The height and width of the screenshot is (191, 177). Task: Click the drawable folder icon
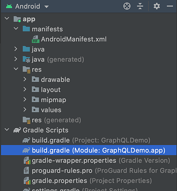click(35, 79)
